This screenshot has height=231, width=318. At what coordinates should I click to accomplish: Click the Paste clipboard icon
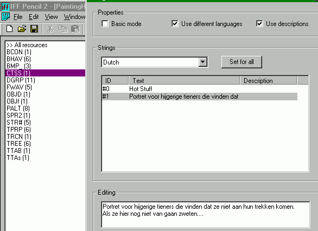pyautogui.click(x=75, y=29)
